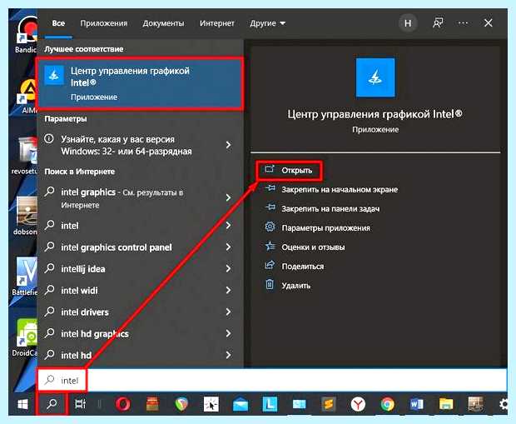The height and width of the screenshot is (424, 516).
Task: Open the Bandicam desktop shortcut
Action: (26, 35)
